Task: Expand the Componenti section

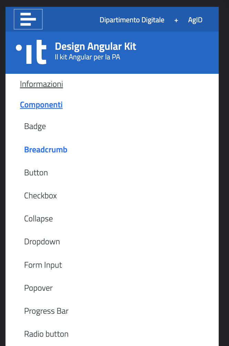Action: click(41, 104)
